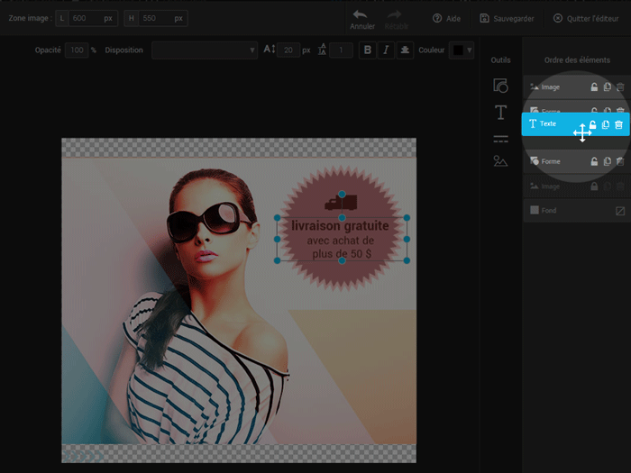The width and height of the screenshot is (631, 473).
Task: Duplicate the Texte layer
Action: pyautogui.click(x=606, y=124)
